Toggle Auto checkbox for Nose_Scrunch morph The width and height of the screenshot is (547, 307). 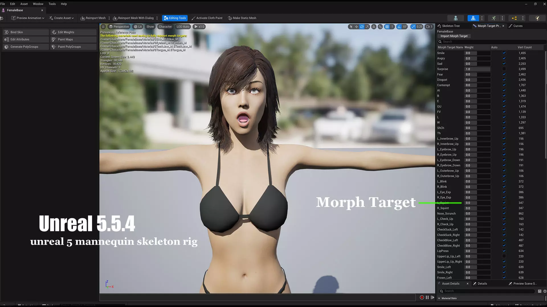pos(504,213)
